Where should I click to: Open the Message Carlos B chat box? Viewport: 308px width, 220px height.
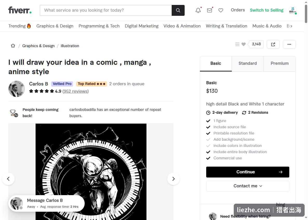[46, 203]
